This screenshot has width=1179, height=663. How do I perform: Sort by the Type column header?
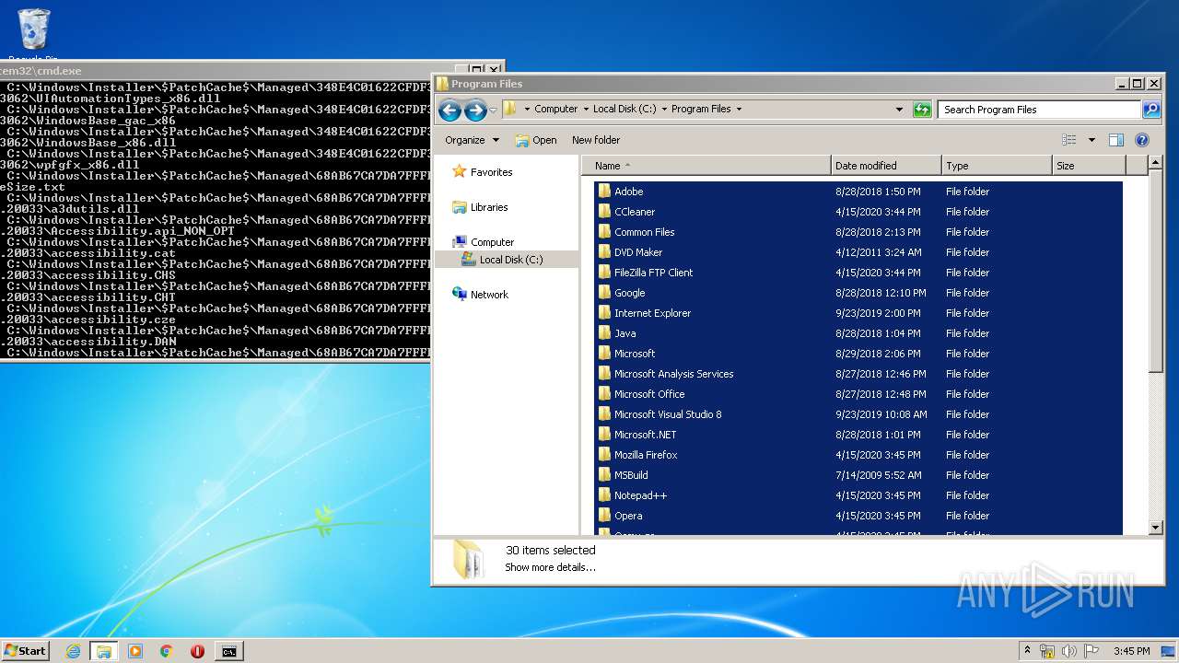[997, 166]
